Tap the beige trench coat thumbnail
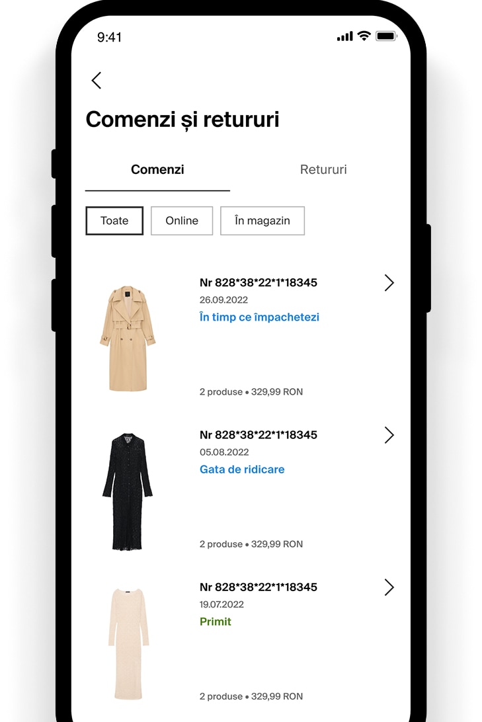482x722 pixels. (128, 339)
